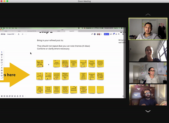The image size is (169, 123).
Task: Select the cursor tool in Miro's toolbar
Action: [x=2, y=52]
